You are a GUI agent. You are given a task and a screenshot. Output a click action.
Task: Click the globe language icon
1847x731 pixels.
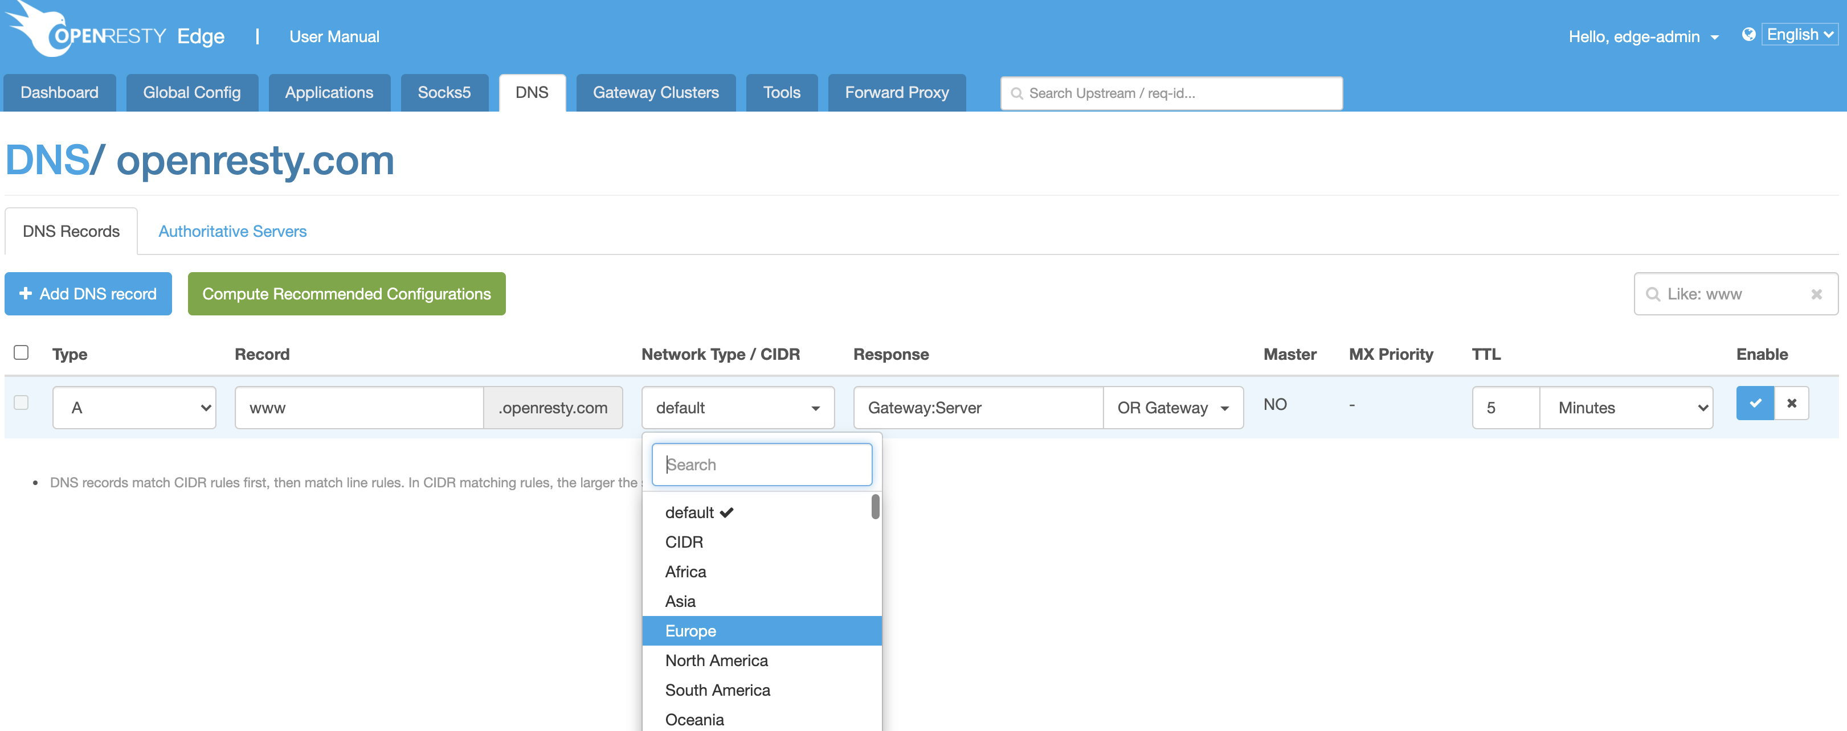[x=1749, y=34]
